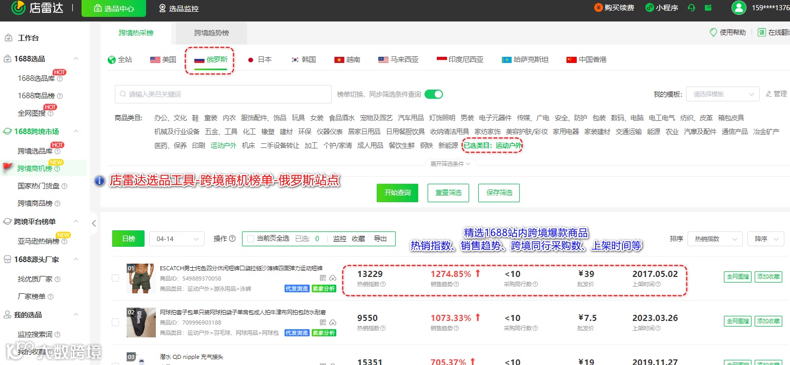The height and width of the screenshot is (365, 790).
Task: Open 亚马逊热销榜 in sidebar
Action: pos(38,241)
